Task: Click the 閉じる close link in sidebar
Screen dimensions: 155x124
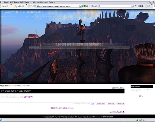Action: coord(141,96)
